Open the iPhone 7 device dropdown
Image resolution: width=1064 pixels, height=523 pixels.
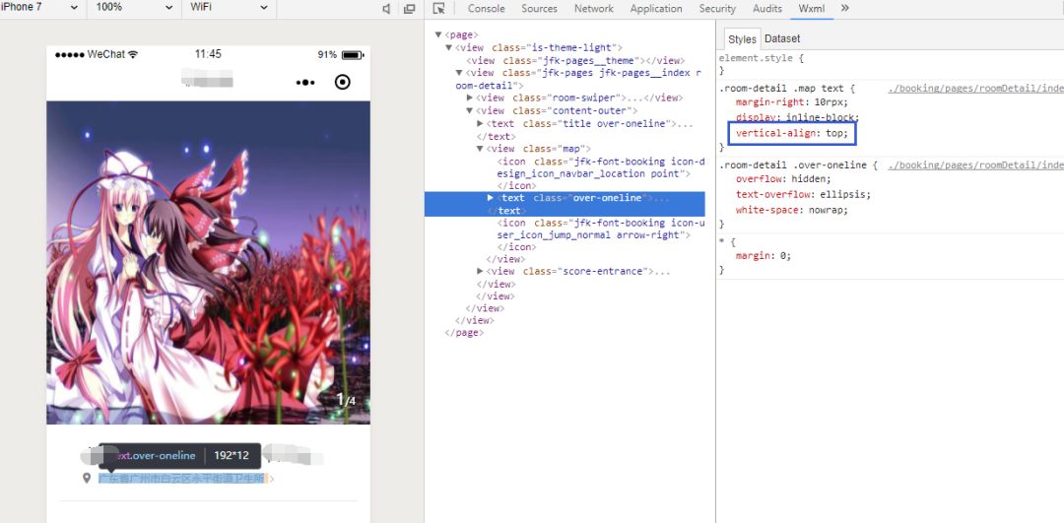coord(40,8)
